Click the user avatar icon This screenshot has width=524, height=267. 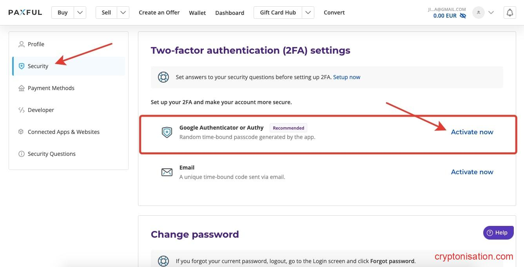pyautogui.click(x=478, y=13)
